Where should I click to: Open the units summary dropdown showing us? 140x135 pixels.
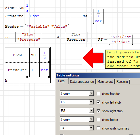pyautogui.click(x=77, y=128)
